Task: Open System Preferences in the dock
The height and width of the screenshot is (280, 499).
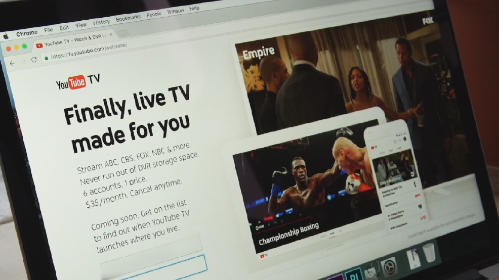Action: pyautogui.click(x=389, y=267)
